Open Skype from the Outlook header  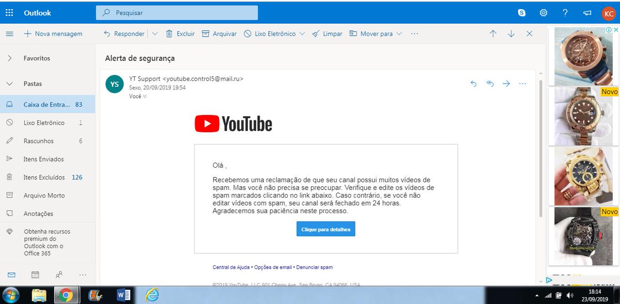[x=522, y=12]
